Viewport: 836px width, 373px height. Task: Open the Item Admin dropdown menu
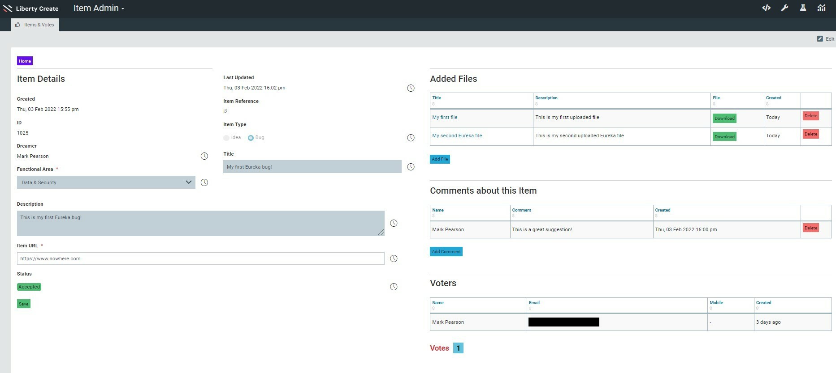(99, 8)
